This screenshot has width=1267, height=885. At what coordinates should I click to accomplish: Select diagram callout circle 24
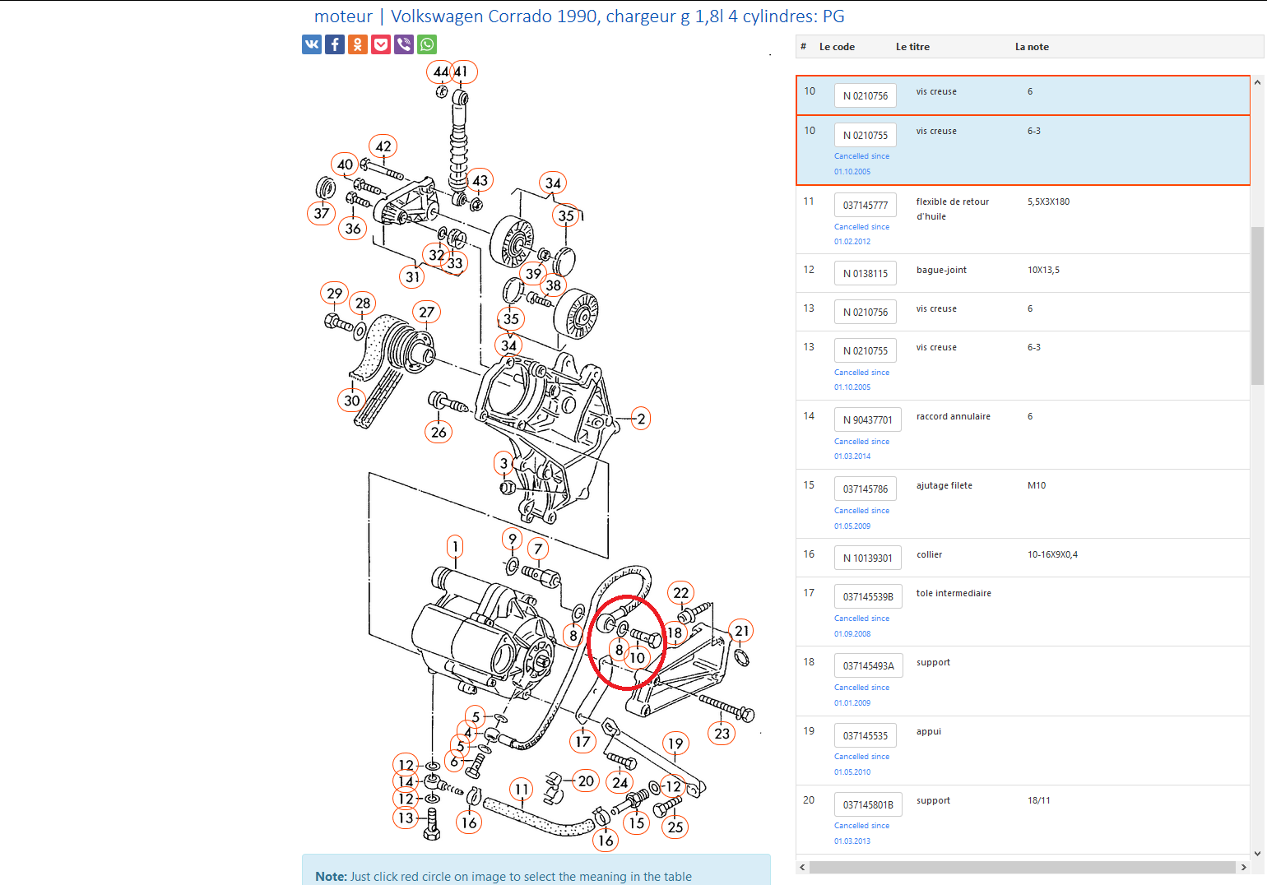[x=620, y=783]
